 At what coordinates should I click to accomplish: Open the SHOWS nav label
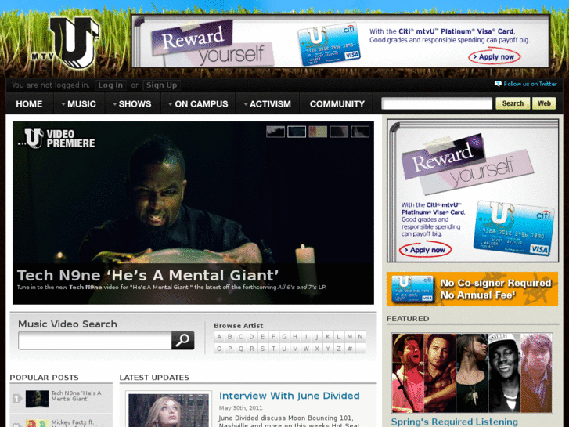[x=135, y=104]
